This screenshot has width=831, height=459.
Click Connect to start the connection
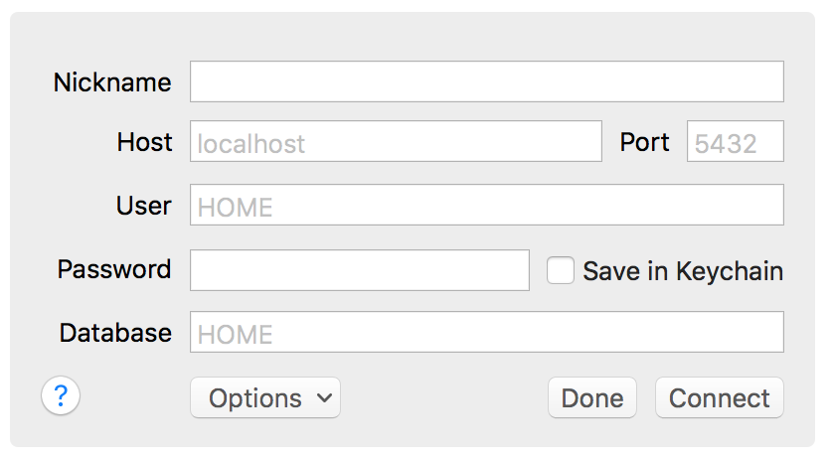click(720, 397)
